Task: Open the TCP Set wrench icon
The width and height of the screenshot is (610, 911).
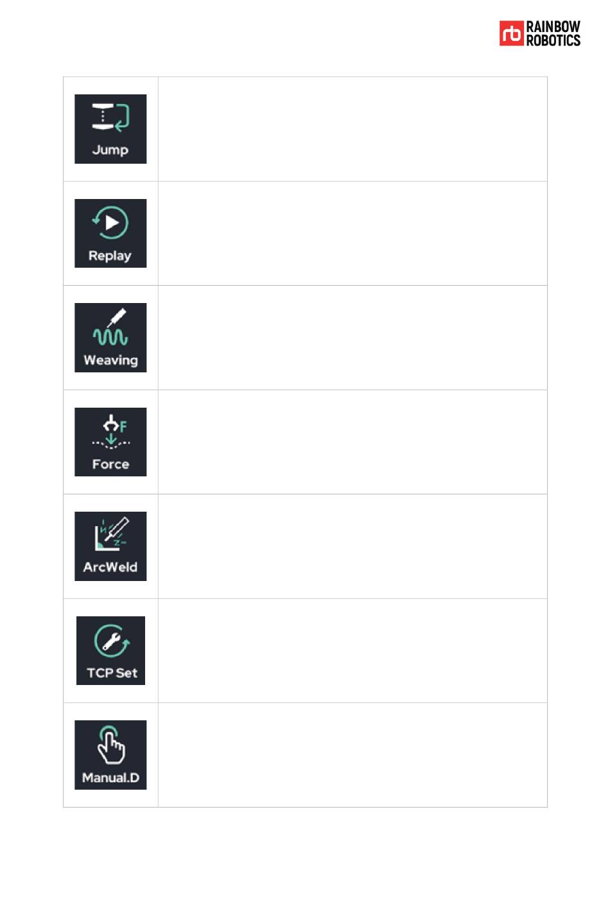Action: coord(110,650)
